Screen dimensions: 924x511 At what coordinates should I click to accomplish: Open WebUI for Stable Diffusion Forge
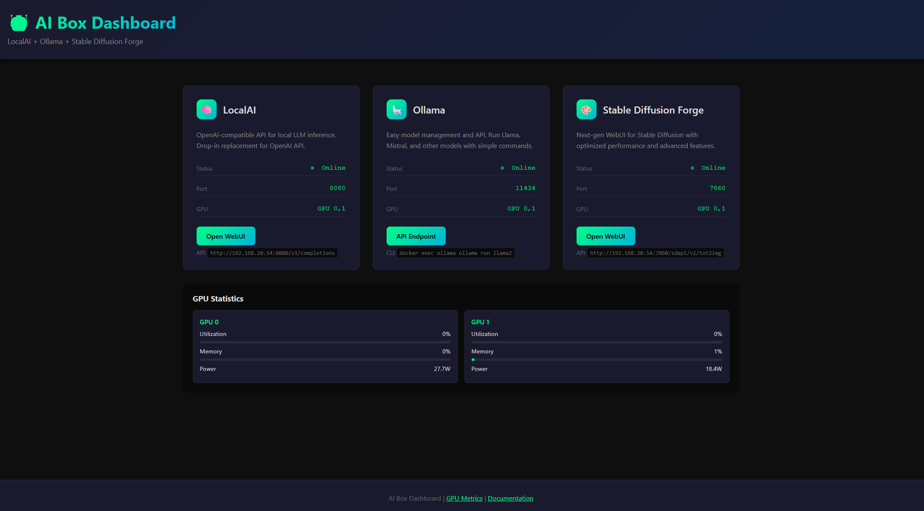tap(606, 236)
